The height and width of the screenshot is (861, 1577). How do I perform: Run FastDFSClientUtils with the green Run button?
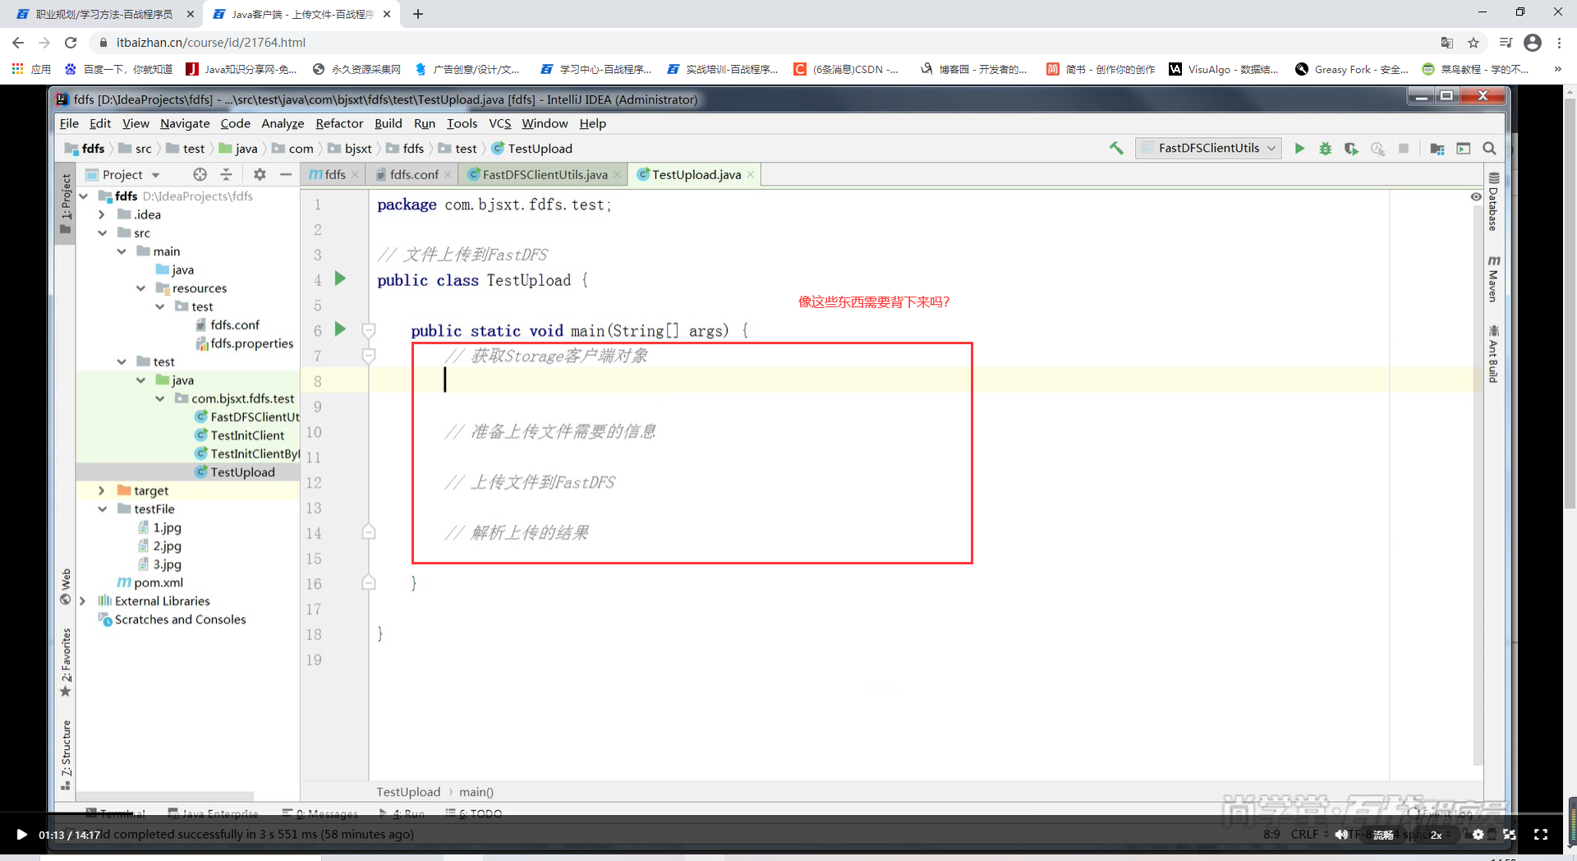pos(1299,148)
